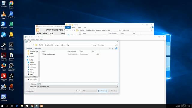Open the Share tab in File Explorer

coord(79,27)
